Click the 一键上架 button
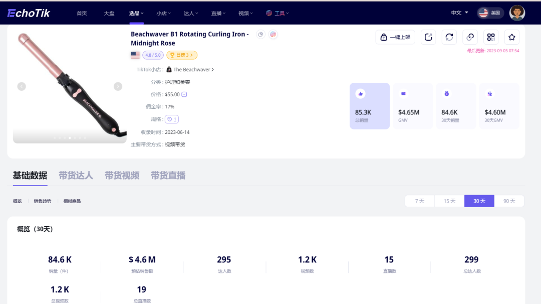The height and width of the screenshot is (304, 541). point(395,37)
